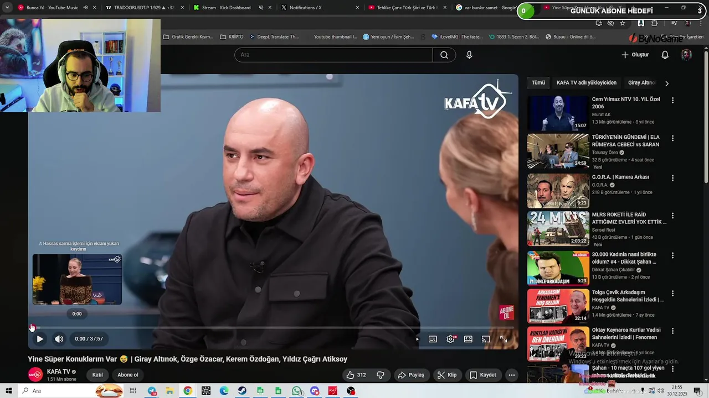Open options for MLRS ROKETİ video

coord(672,216)
